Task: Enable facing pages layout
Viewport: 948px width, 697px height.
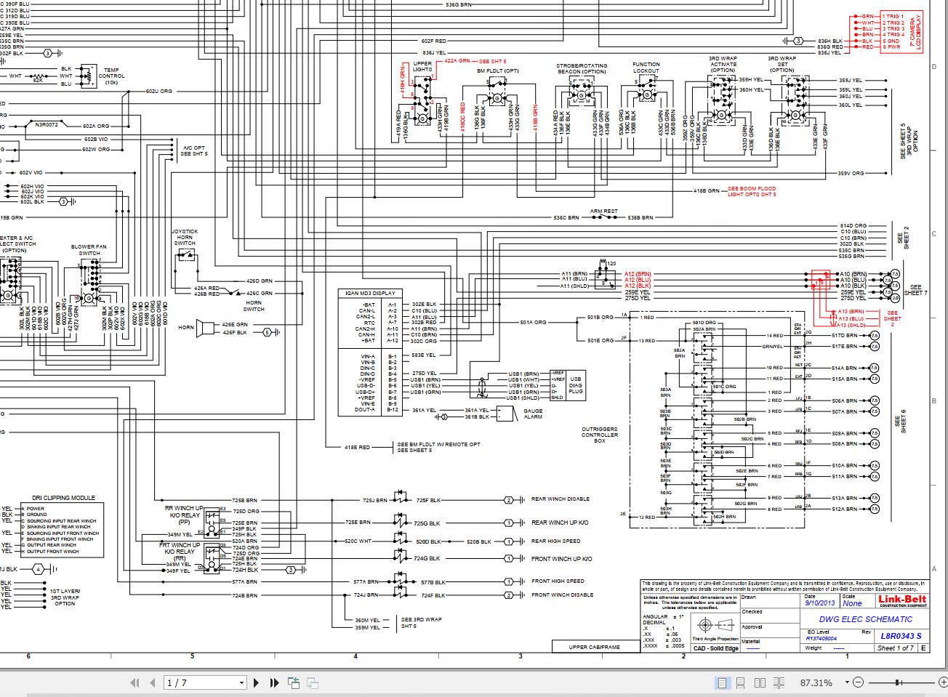Action: (x=760, y=682)
